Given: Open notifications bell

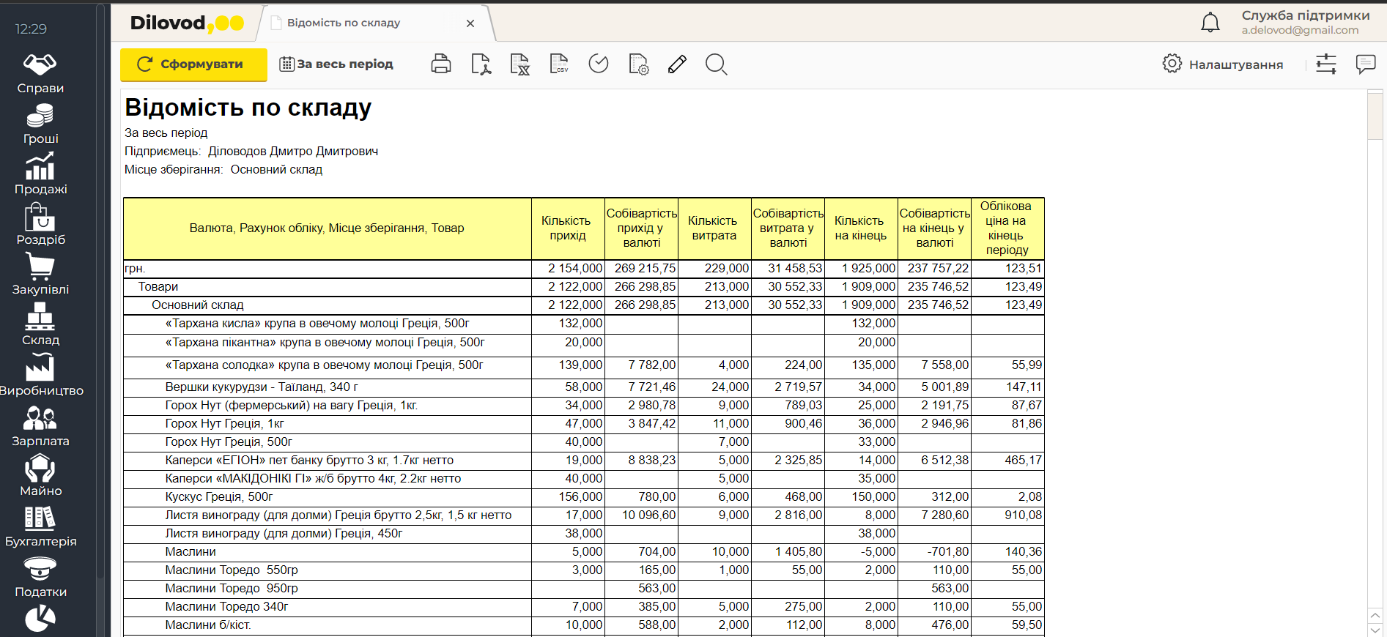Looking at the screenshot, I should point(1210,23).
